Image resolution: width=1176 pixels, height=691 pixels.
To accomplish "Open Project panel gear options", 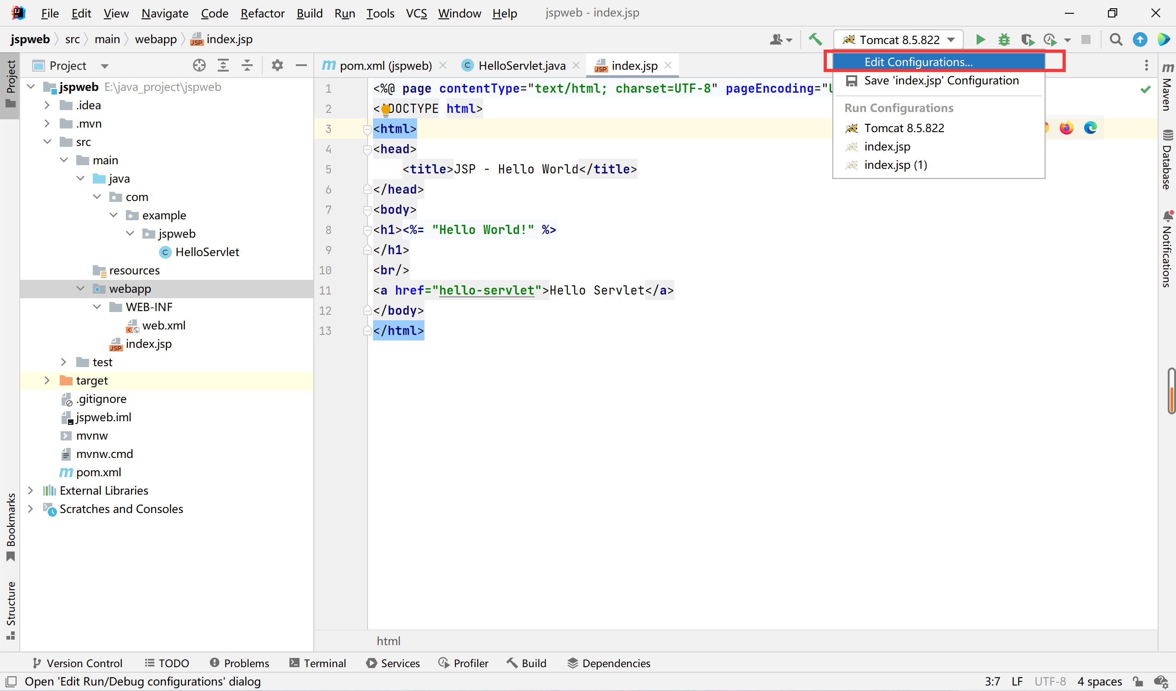I will (277, 65).
